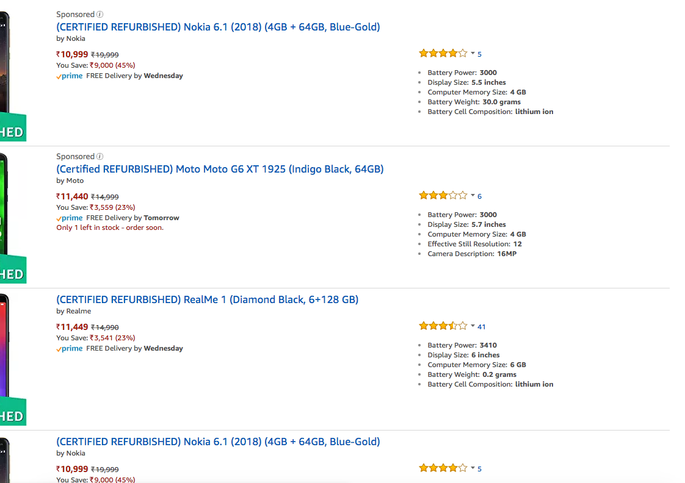685x483 pixels.
Task: Click the Sponsored info icon on first listing
Action: tap(100, 14)
